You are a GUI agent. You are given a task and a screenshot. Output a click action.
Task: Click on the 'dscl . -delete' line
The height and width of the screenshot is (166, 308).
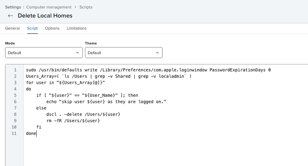point(83,114)
